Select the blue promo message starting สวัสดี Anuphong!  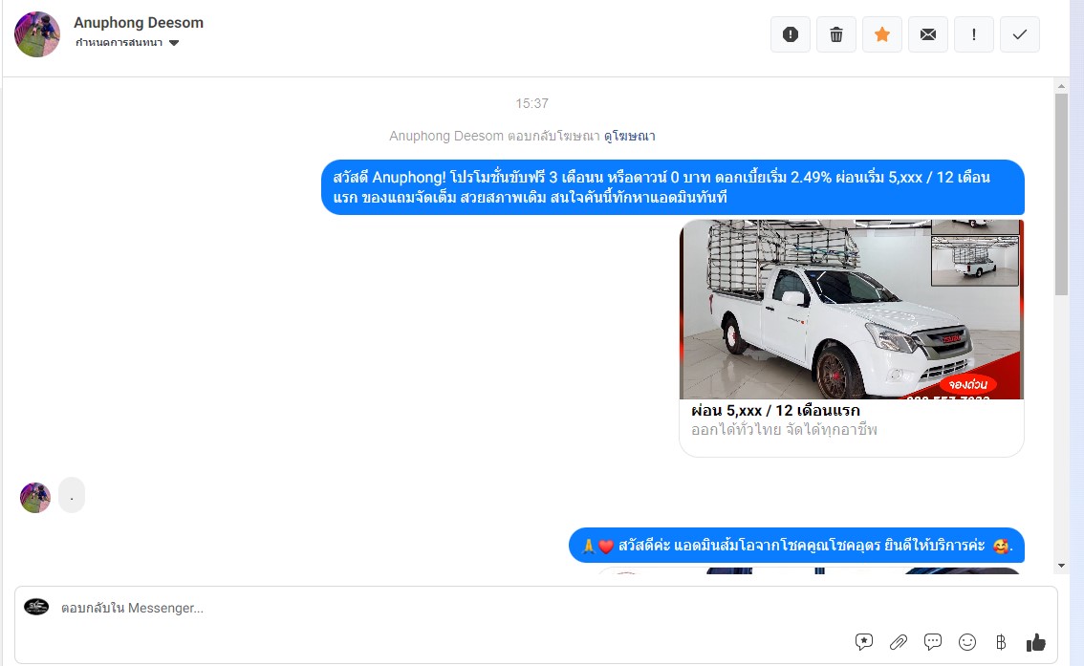pos(673,187)
